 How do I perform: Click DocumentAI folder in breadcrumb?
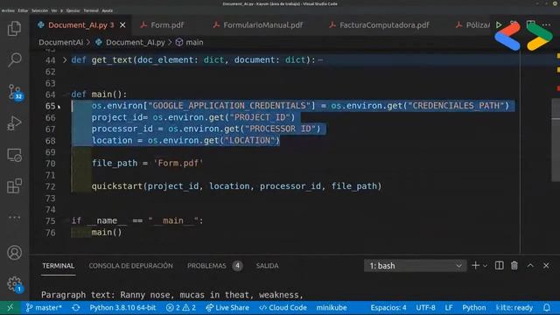tap(60, 42)
